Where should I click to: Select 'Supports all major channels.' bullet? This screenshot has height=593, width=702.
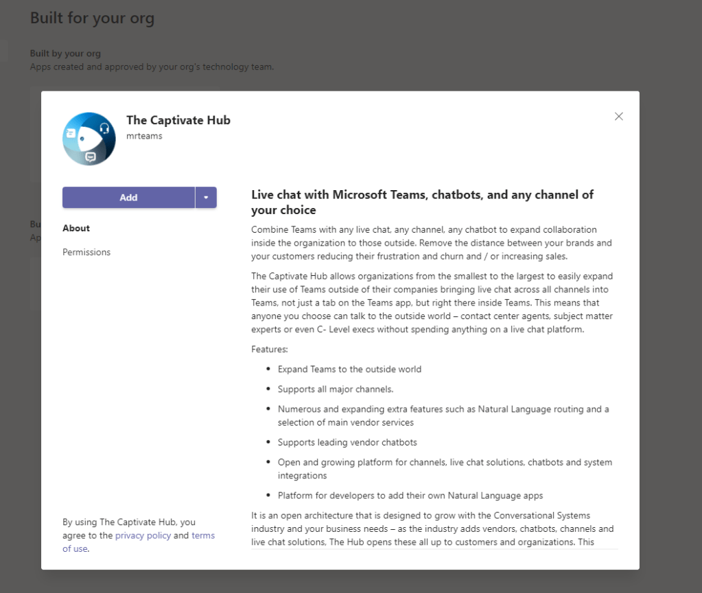tap(336, 389)
